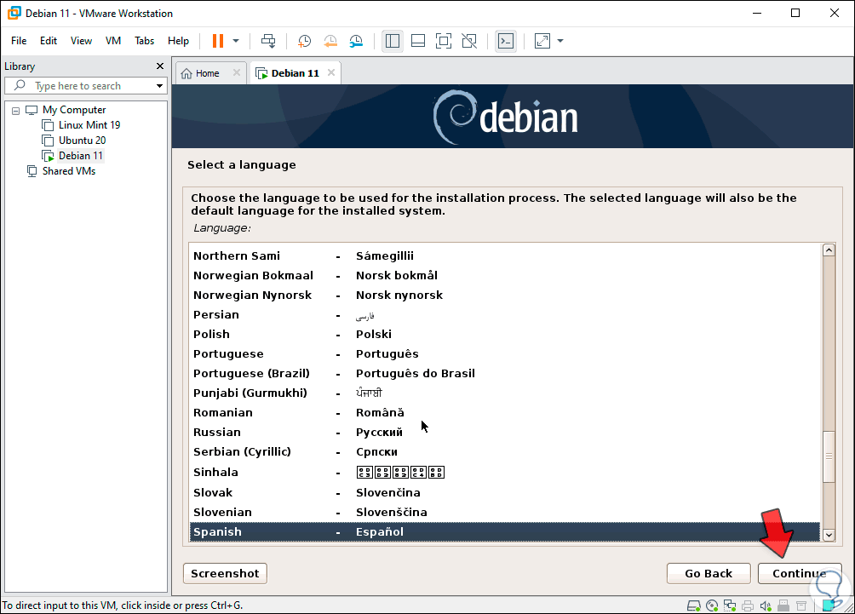Image resolution: width=855 pixels, height=614 pixels.
Task: Switch to the Home tab
Action: point(207,73)
